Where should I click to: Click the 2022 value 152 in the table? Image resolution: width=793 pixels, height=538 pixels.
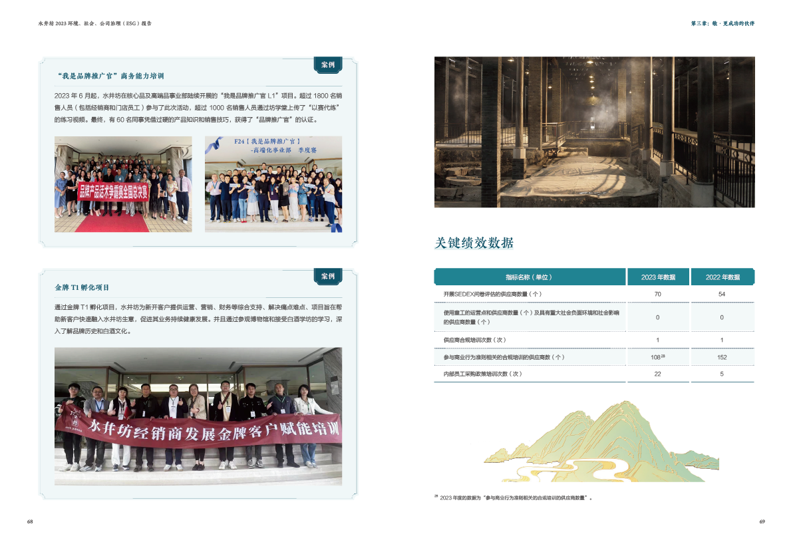coord(722,357)
